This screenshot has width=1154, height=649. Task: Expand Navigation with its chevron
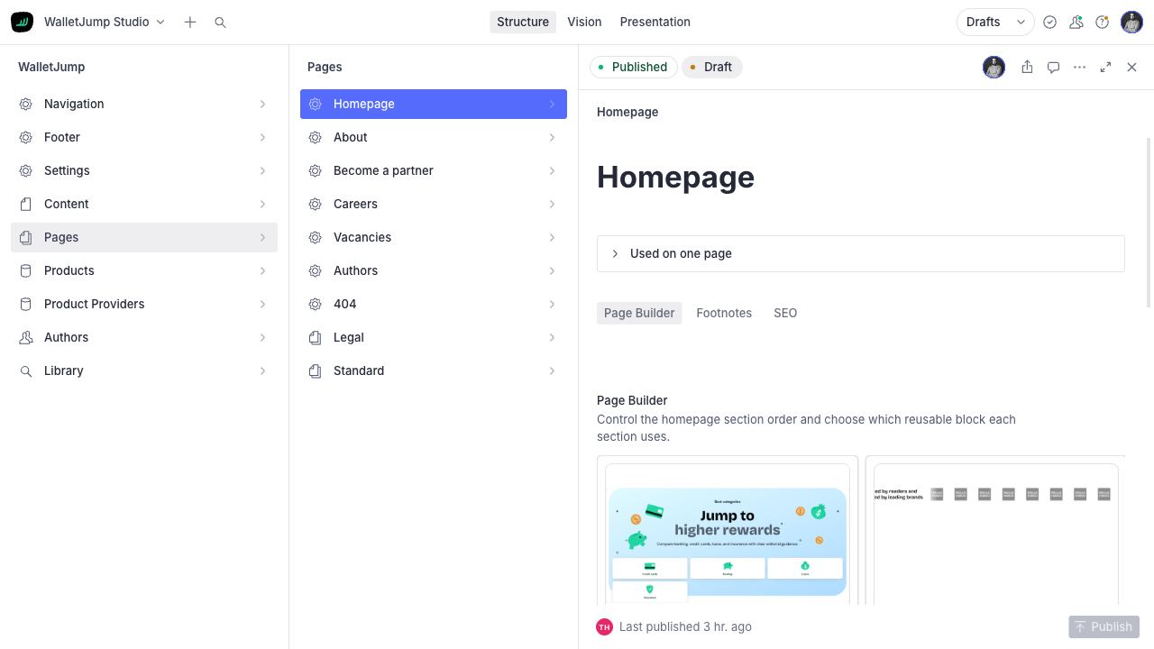(262, 104)
